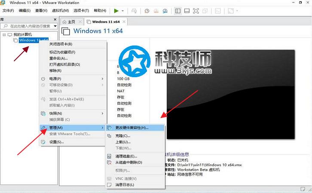Click the 更改硬件兼容性(H)... submenu icon
The image size is (312, 193).
[x=109, y=128]
